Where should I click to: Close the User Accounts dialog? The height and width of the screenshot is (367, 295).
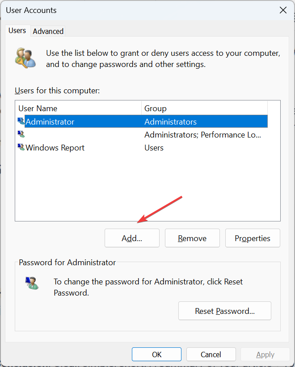tap(282, 10)
